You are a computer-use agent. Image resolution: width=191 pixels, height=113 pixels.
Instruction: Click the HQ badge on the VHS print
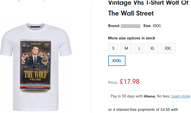pos(45,61)
